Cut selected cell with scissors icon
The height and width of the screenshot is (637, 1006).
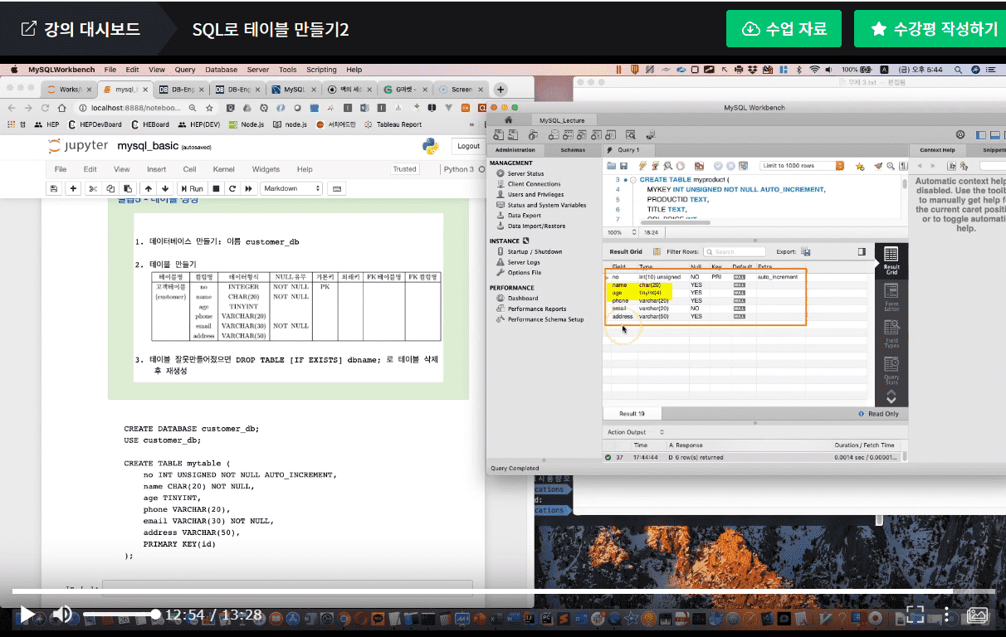point(92,188)
